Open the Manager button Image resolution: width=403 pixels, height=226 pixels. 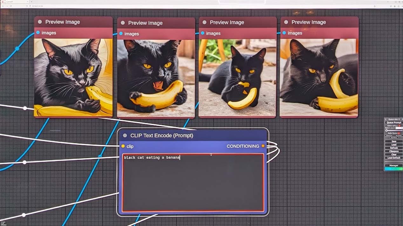pos(394,165)
